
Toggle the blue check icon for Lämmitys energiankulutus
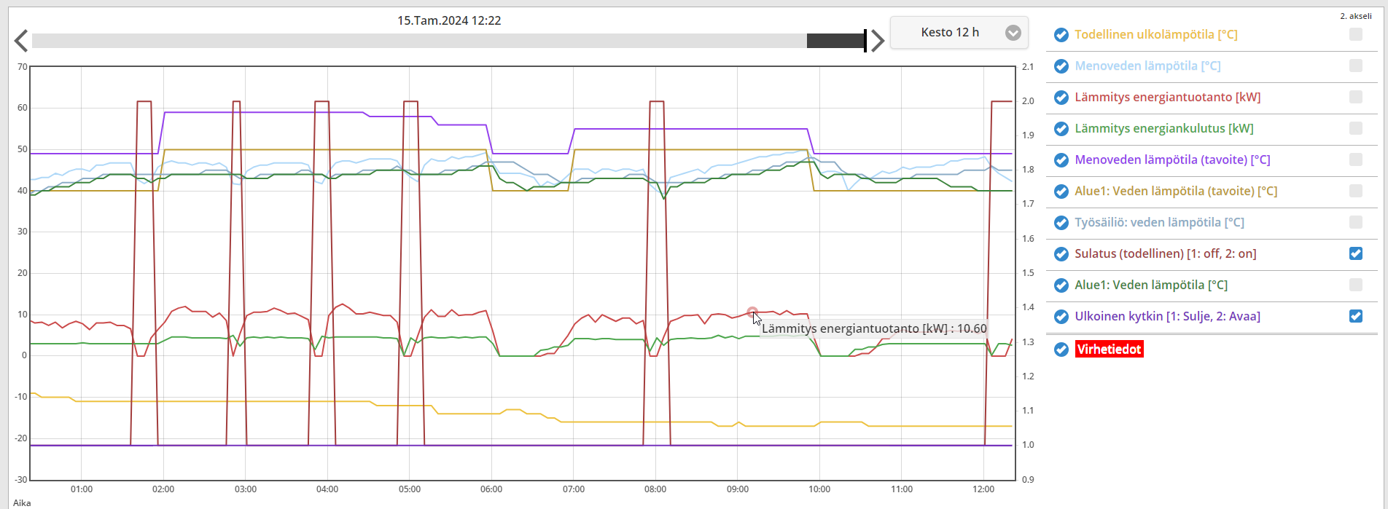(x=1061, y=129)
